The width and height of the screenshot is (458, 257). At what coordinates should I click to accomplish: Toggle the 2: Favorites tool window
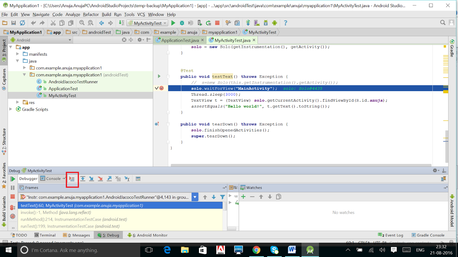[x=4, y=176]
